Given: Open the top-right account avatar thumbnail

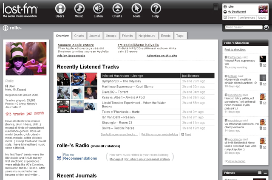Looking at the screenshot, I should [x=263, y=9].
